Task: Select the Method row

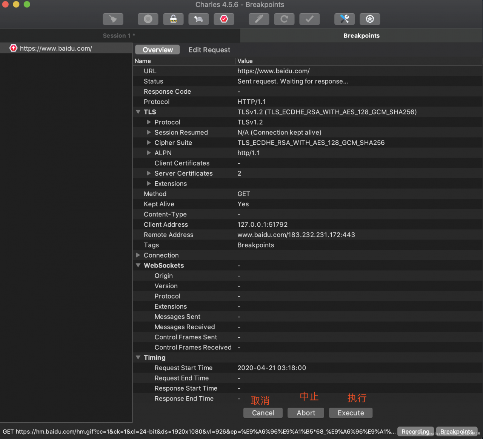Action: coord(307,194)
